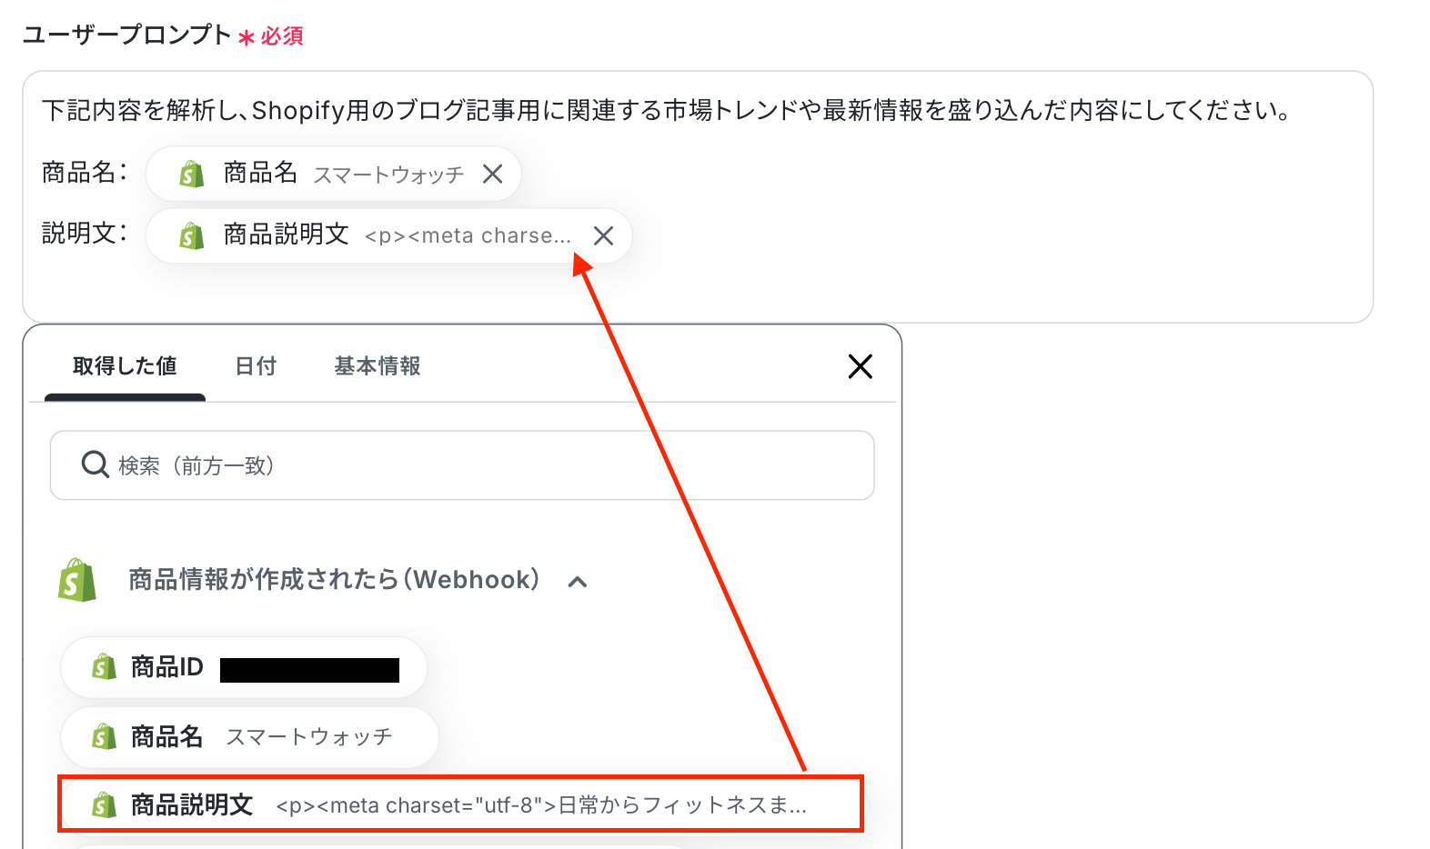The image size is (1430, 849).
Task: Remove the 商品説明文 chip from the prompt
Action: click(x=603, y=236)
